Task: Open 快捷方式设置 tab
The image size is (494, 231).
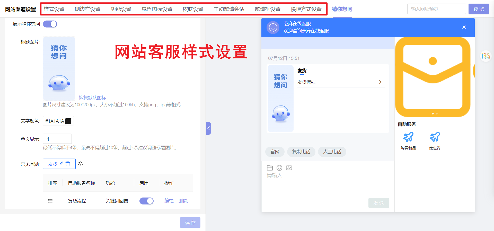Action: tap(306, 9)
